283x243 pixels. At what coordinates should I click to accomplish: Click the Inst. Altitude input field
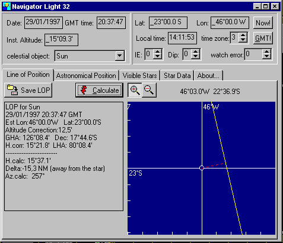pos(61,40)
